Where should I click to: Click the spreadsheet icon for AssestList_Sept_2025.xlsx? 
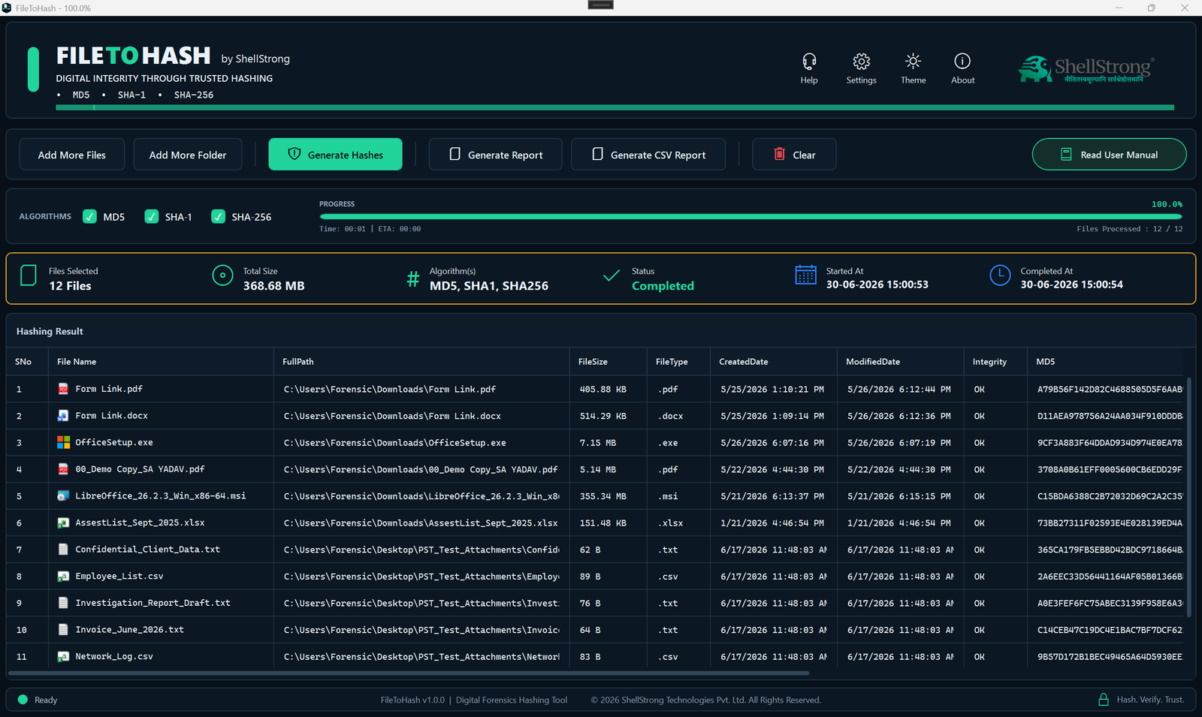pos(64,523)
